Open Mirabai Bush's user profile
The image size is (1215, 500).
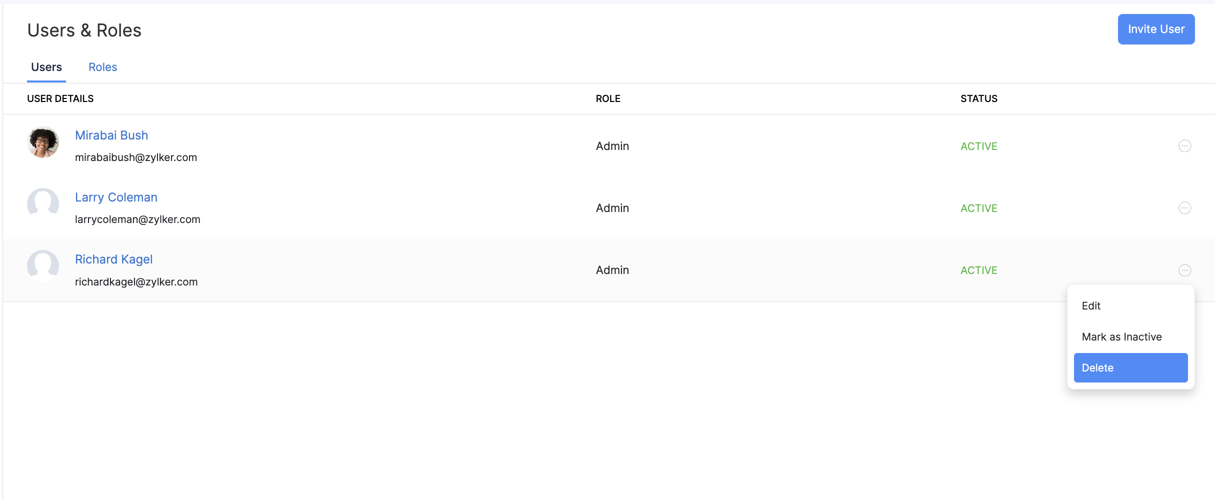click(x=111, y=135)
